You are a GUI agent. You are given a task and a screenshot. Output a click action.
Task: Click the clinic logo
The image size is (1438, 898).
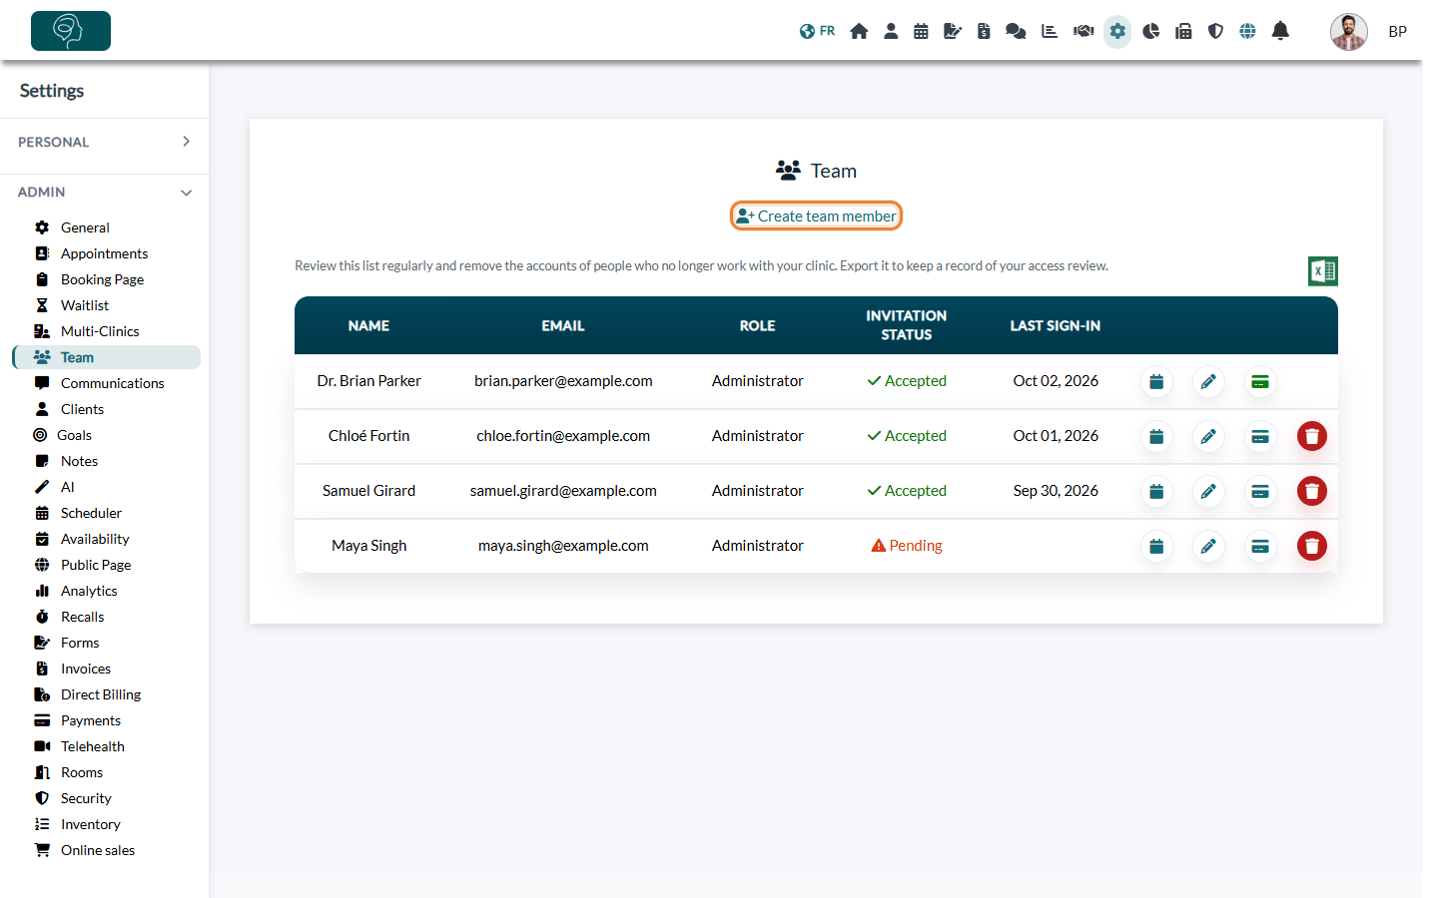pyautogui.click(x=71, y=31)
